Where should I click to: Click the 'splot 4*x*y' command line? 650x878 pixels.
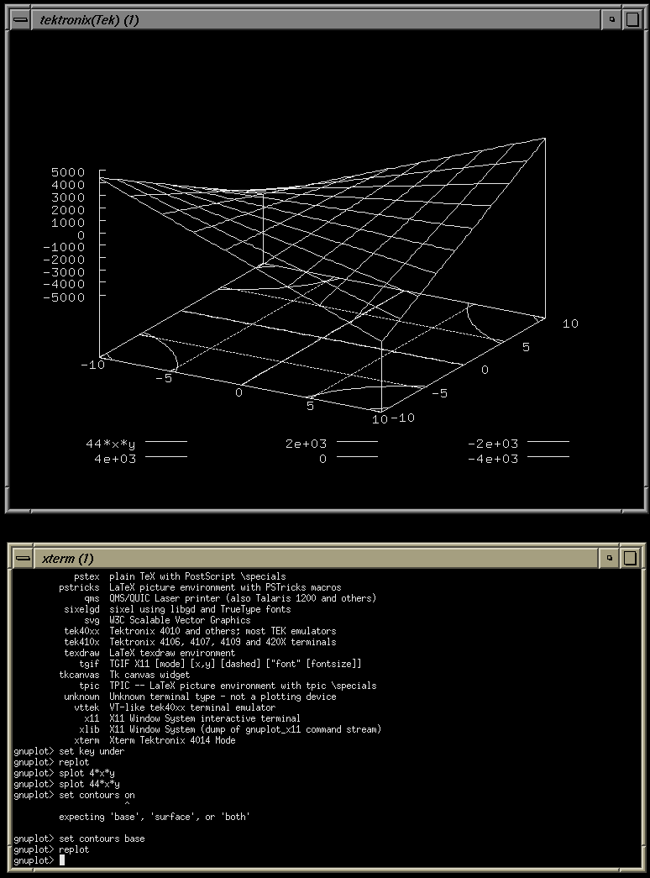coord(86,773)
